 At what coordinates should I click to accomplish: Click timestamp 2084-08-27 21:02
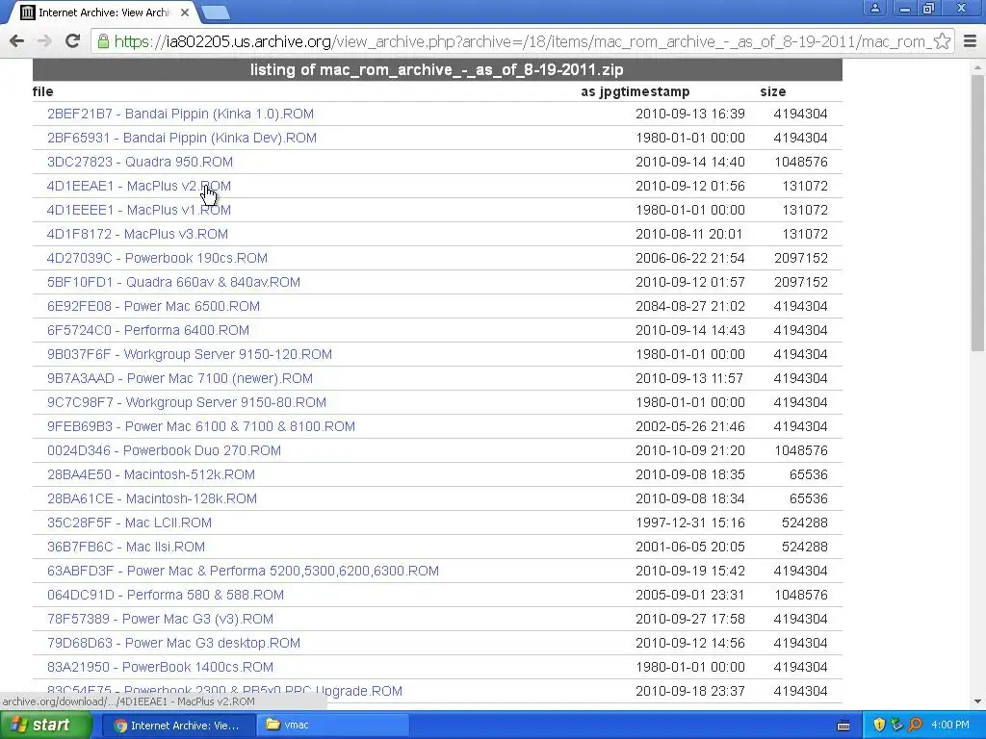pos(689,306)
